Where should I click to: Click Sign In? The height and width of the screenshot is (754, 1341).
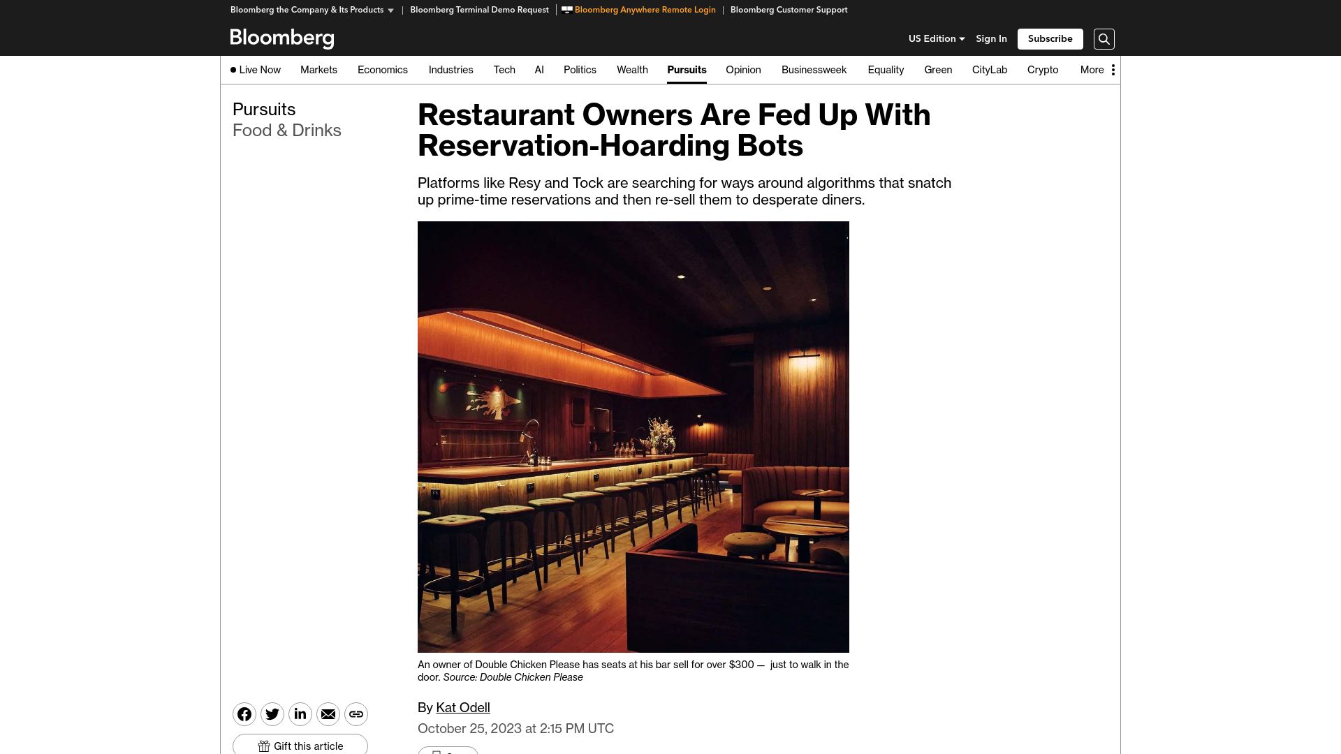pos(992,39)
